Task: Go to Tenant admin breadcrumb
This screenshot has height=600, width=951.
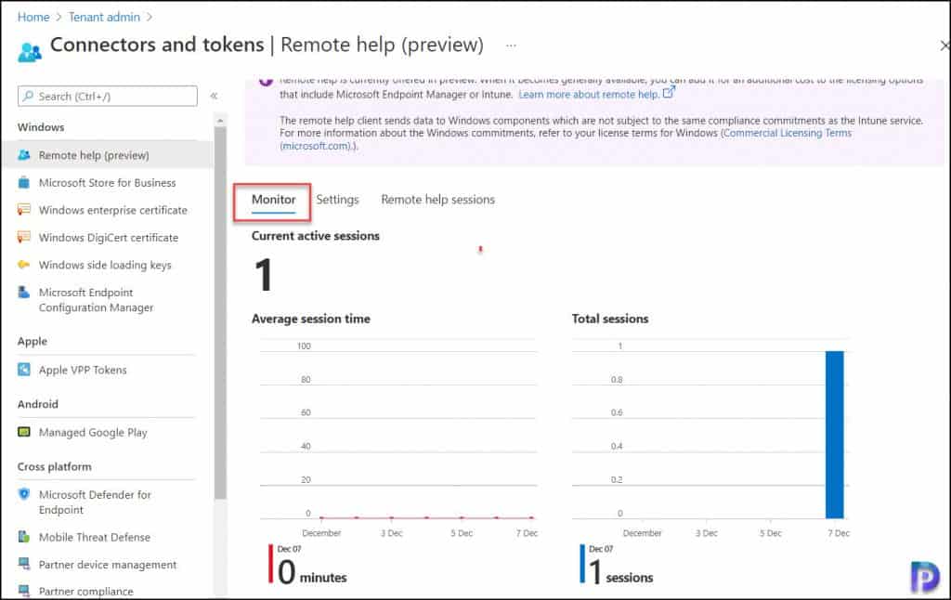Action: click(104, 17)
